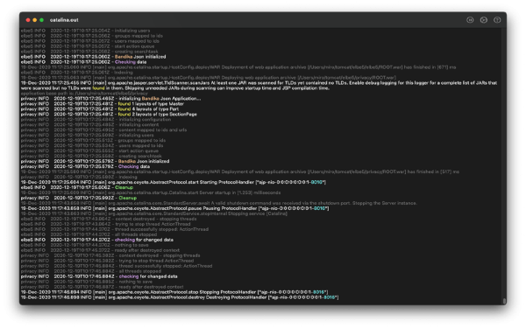Select privacy line 'groups mapped to ids'

(93, 141)
